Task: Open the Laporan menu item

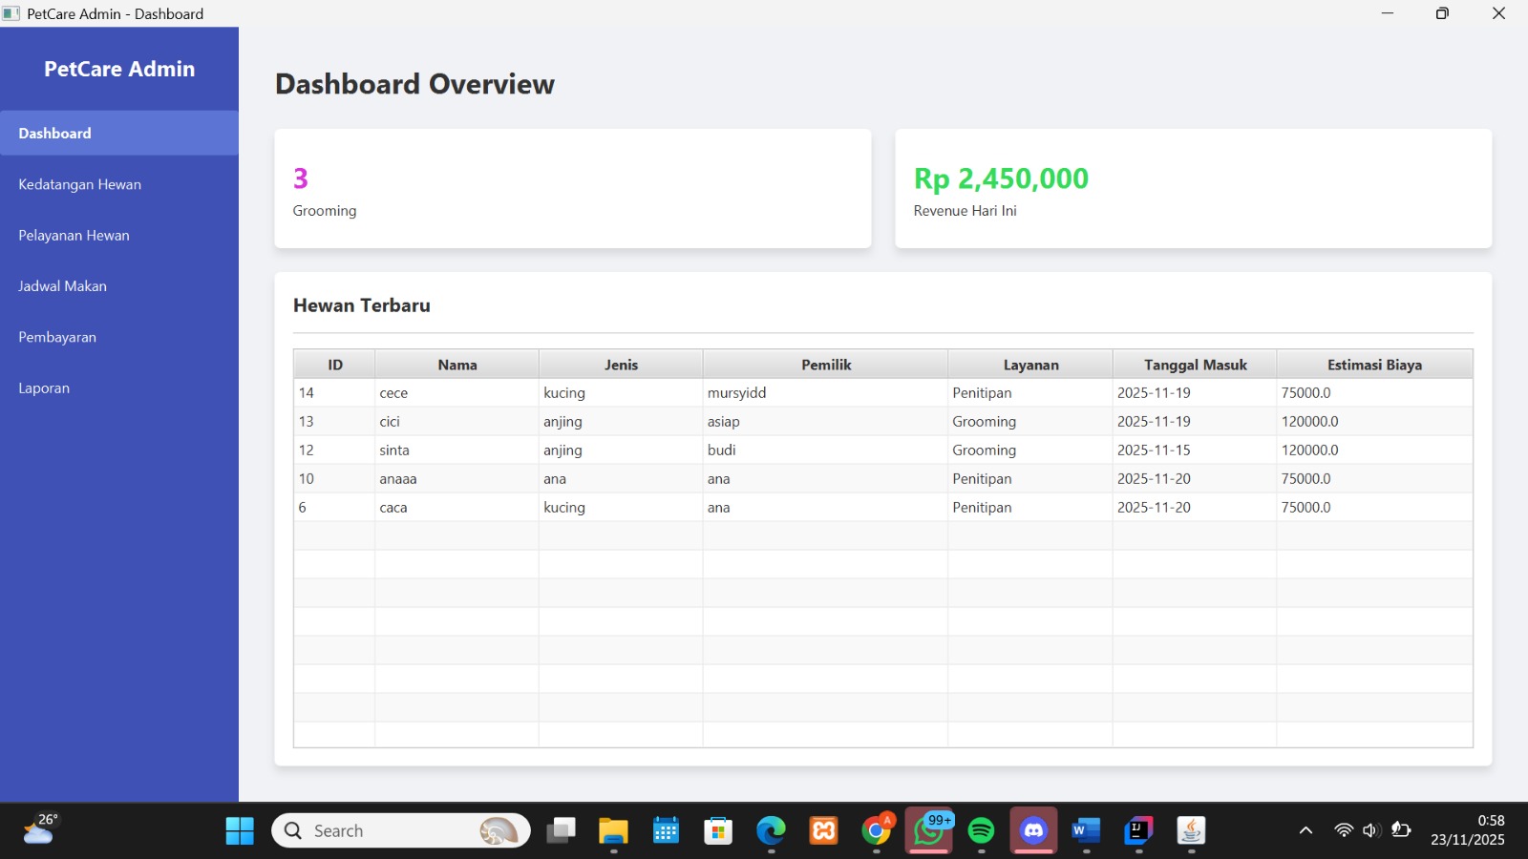Action: pyautogui.click(x=119, y=388)
